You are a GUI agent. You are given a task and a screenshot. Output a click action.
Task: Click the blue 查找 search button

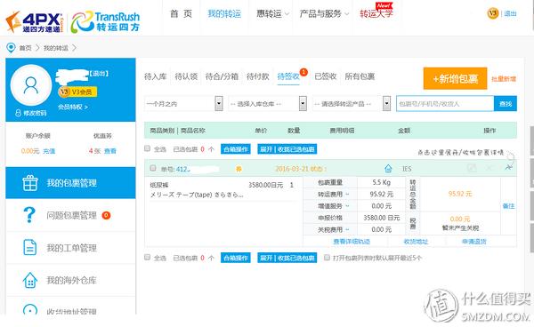click(x=506, y=104)
